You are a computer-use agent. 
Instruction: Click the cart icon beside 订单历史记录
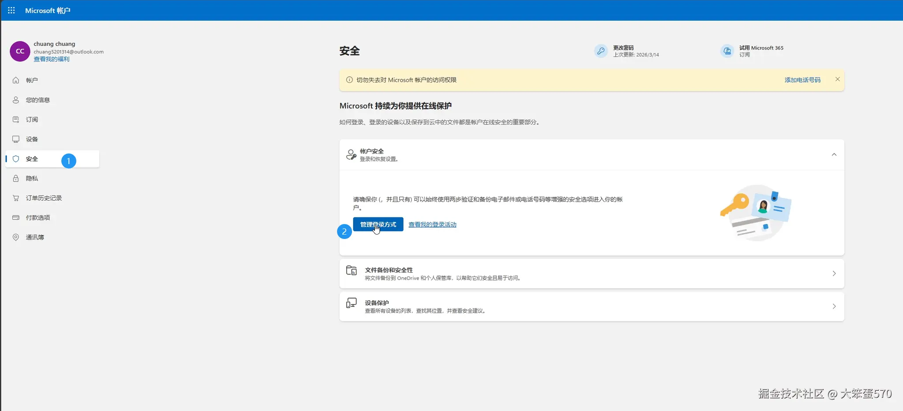tap(16, 198)
